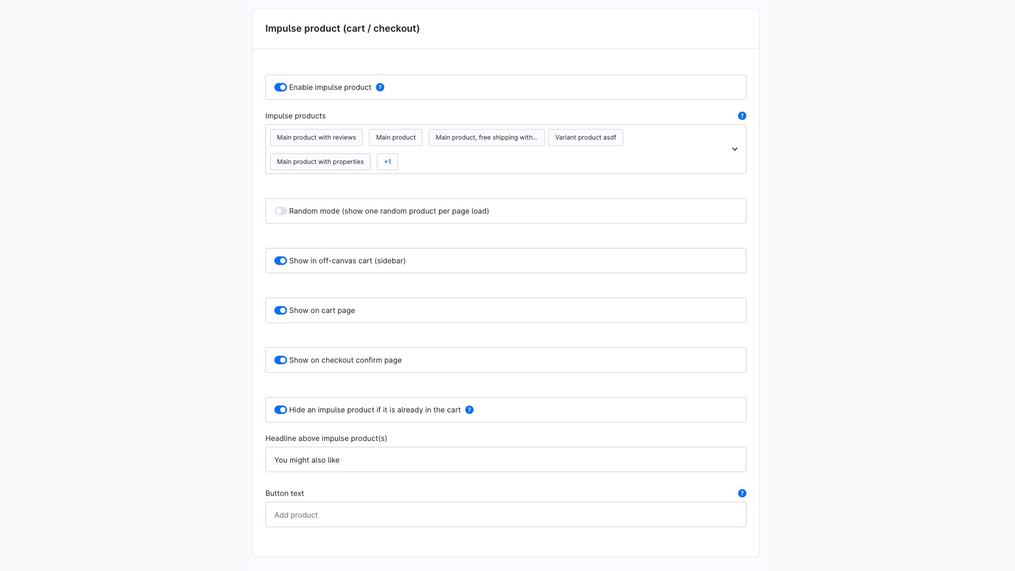
Task: Click 'Enable impulse product' label text
Action: pos(330,87)
